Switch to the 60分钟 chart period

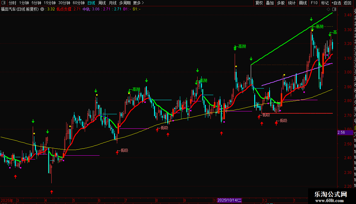78,3
